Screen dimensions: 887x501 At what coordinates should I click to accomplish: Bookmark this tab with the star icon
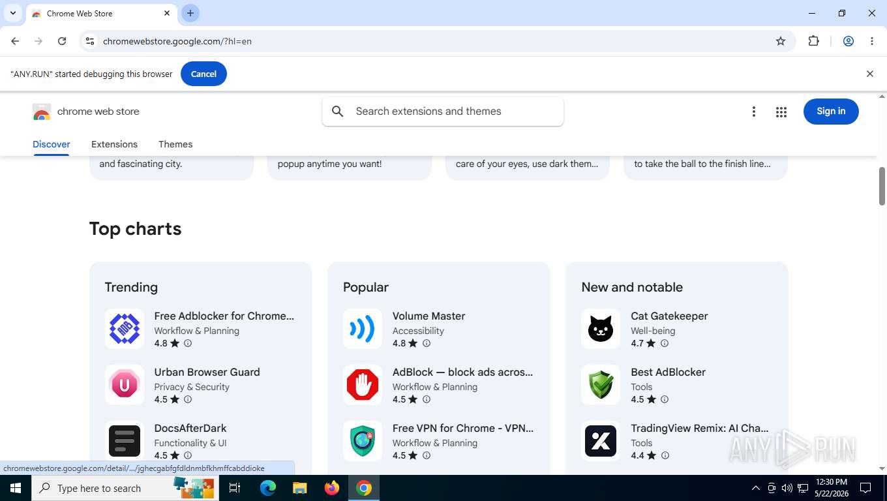coord(781,41)
